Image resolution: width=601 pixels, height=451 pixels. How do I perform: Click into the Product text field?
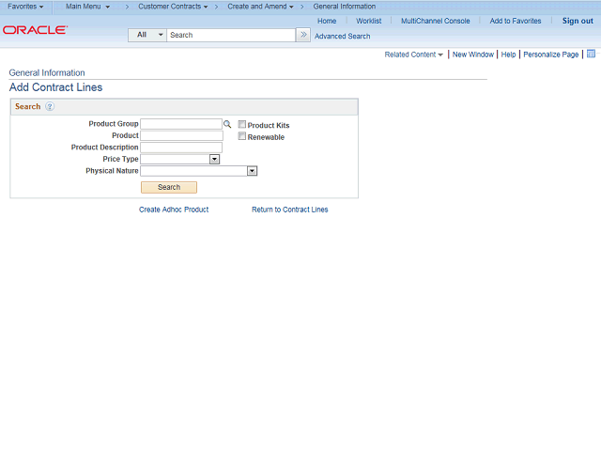(x=181, y=135)
